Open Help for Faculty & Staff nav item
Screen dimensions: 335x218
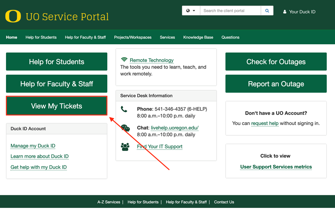point(85,37)
